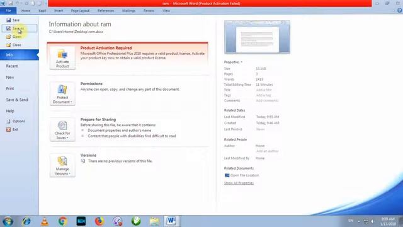Click the Exit icon to quit Word
Viewport: 403px width, 227px height.
point(8,129)
